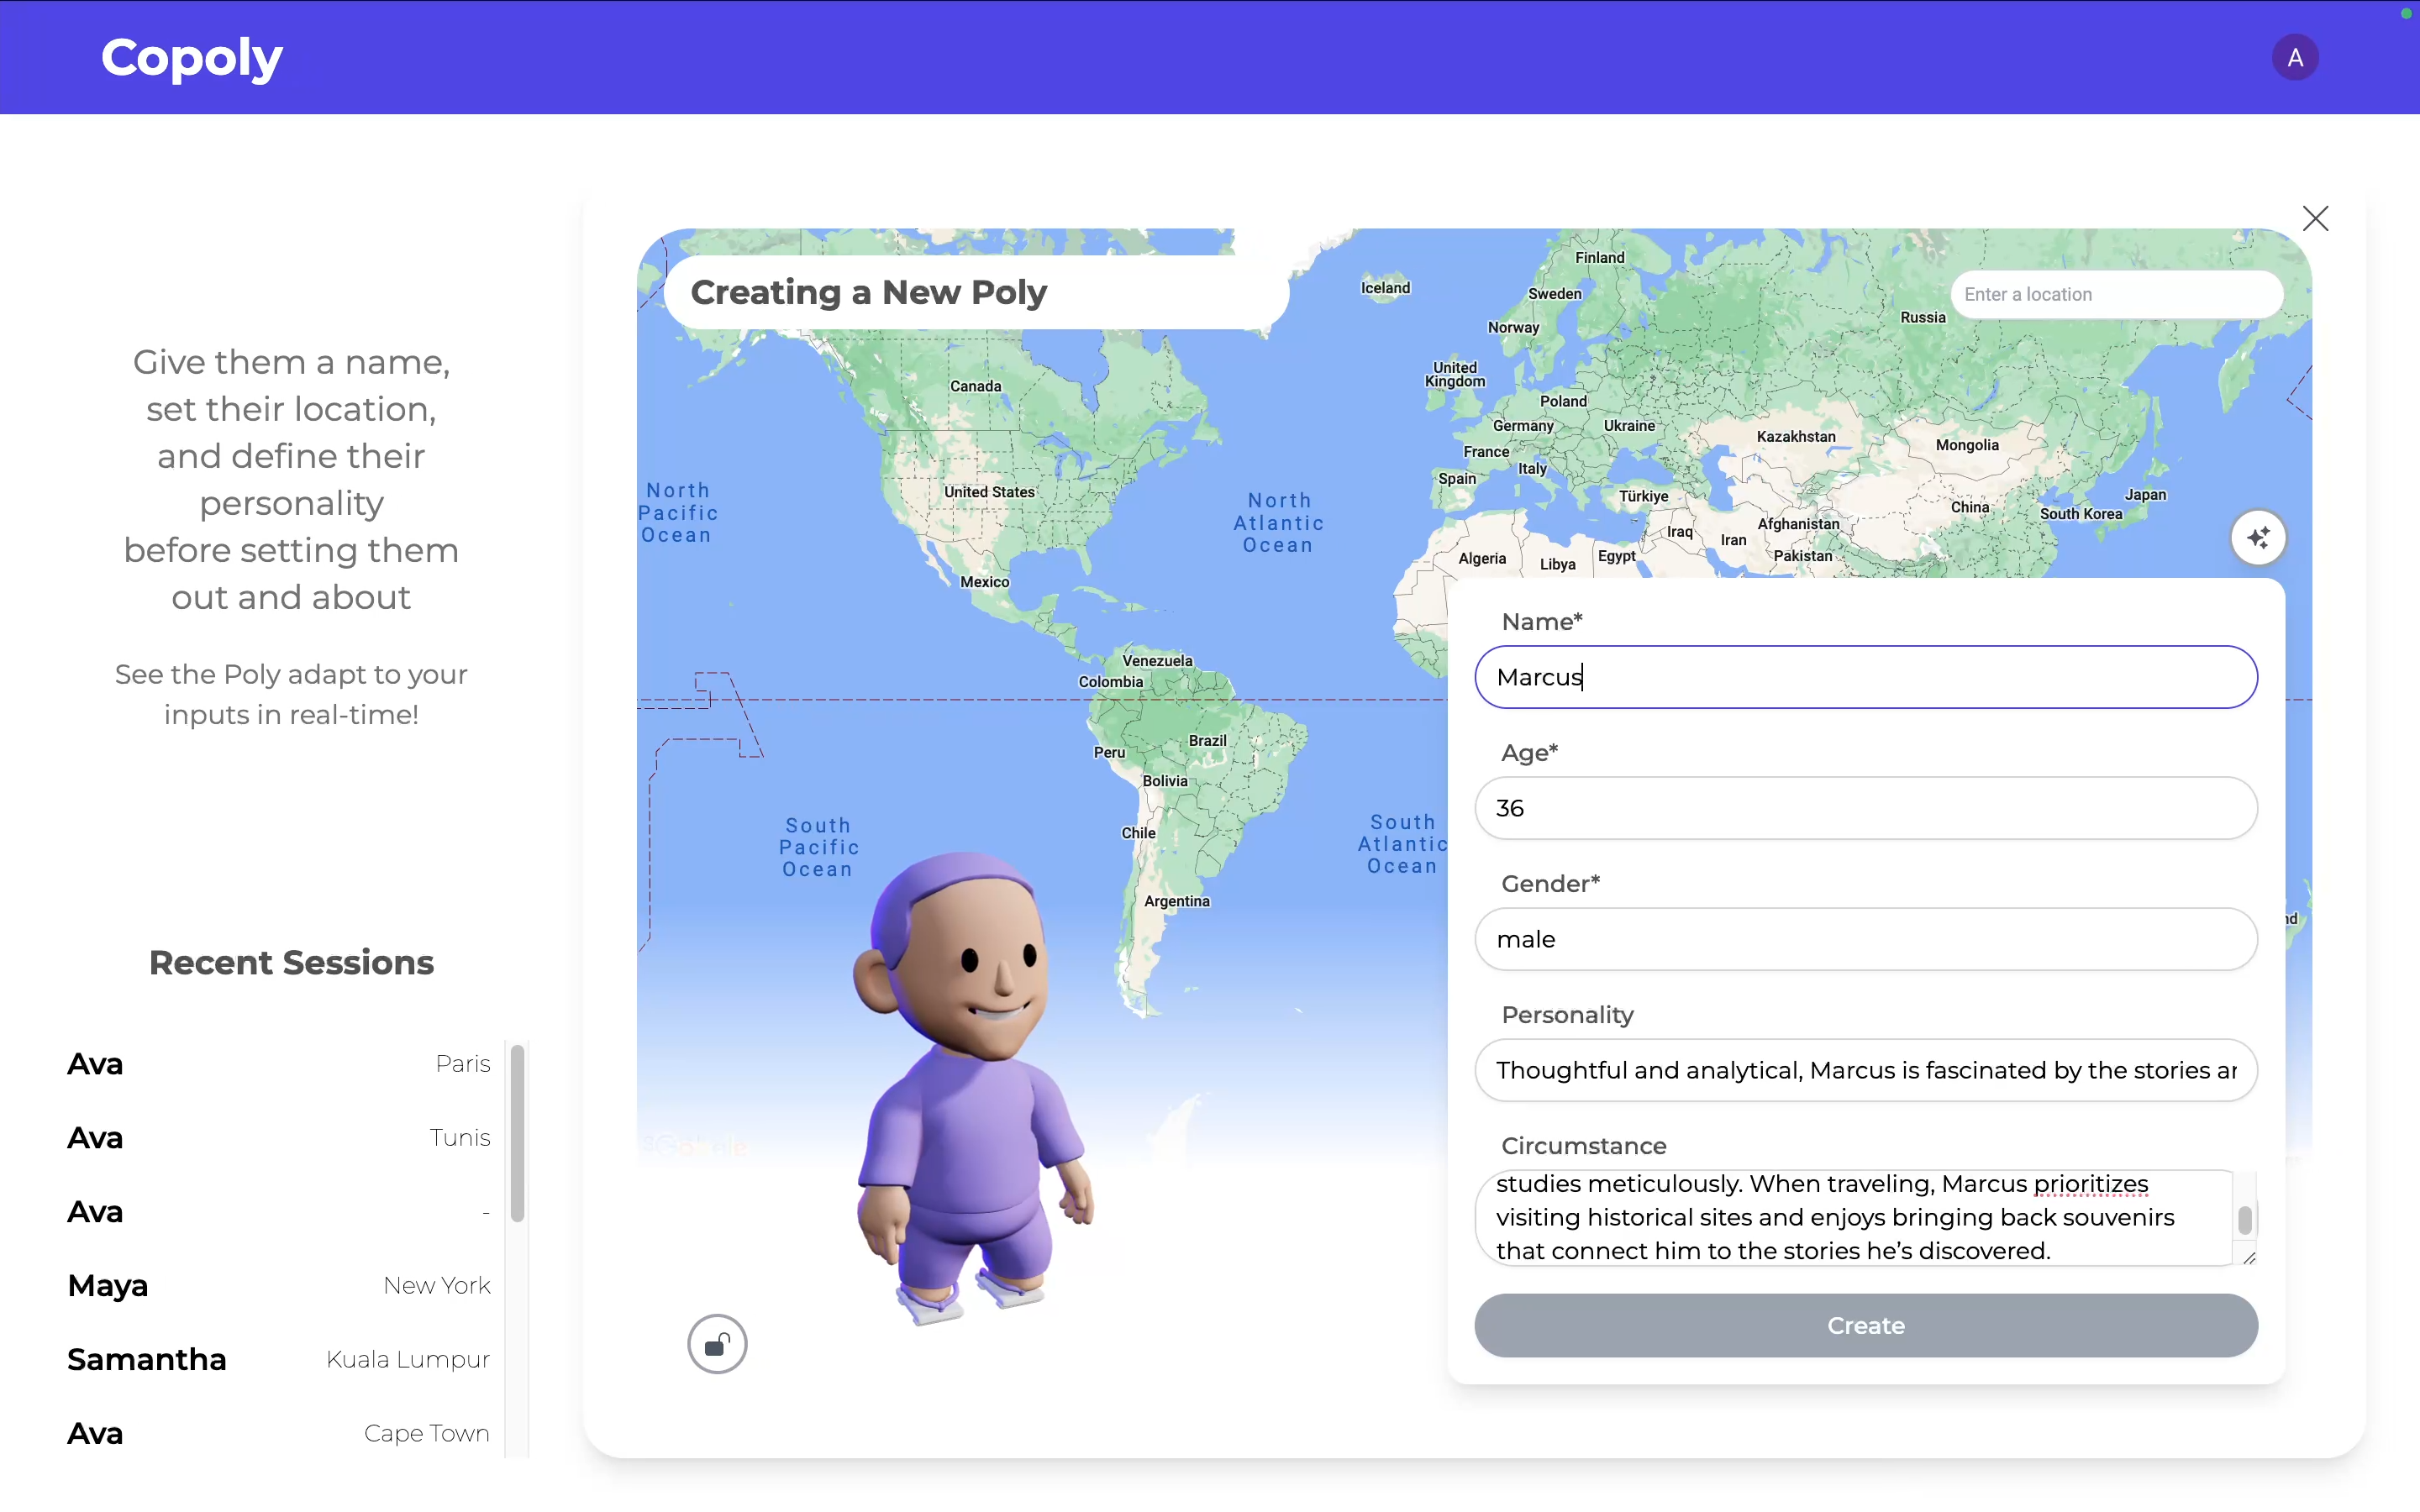This screenshot has width=2420, height=1512.
Task: Click the Name input field
Action: click(x=1865, y=677)
